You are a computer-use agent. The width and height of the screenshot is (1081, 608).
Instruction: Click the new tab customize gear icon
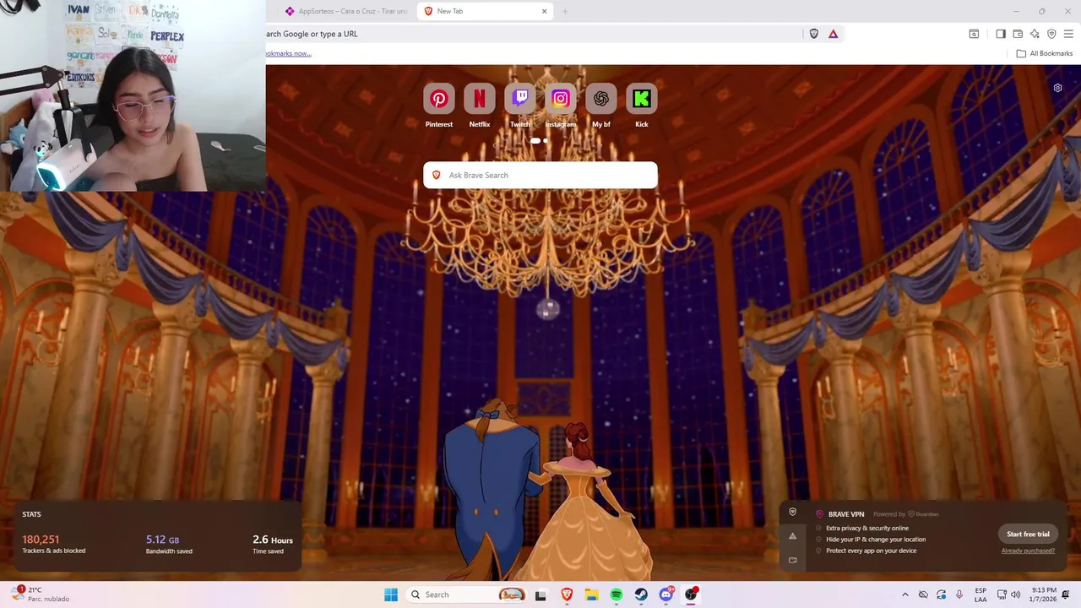pyautogui.click(x=1057, y=88)
